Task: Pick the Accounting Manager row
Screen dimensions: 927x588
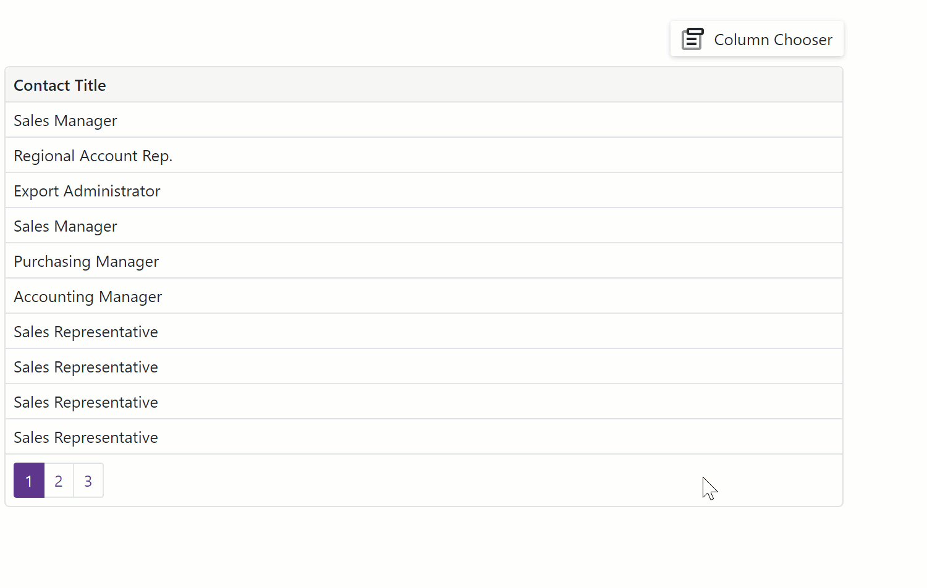Action: 423,296
